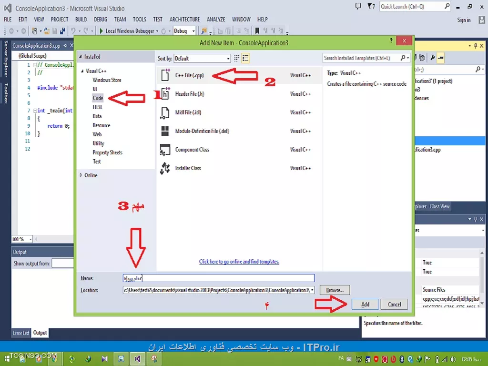
Task: Expand the Online templates node
Action: pos(81,175)
